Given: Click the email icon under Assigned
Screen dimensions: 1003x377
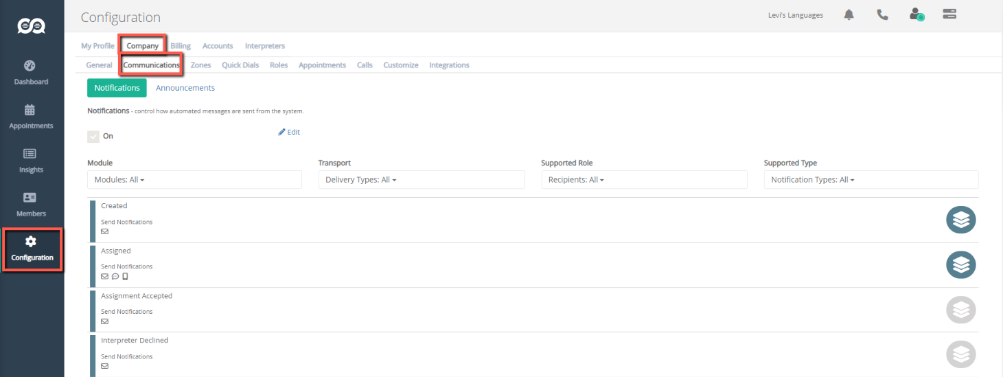Looking at the screenshot, I should (104, 277).
